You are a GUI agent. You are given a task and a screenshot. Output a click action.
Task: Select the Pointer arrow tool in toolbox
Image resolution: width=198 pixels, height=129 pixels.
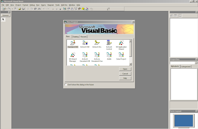coord(3,19)
